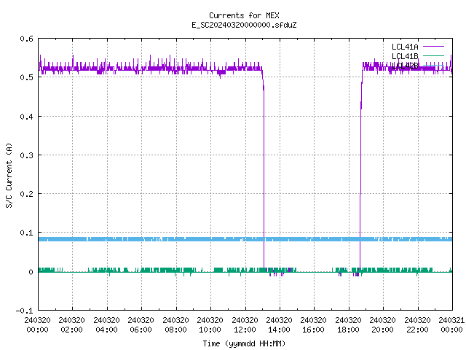Click the 0.6 y-axis tick label
466x350 pixels.
[27, 39]
